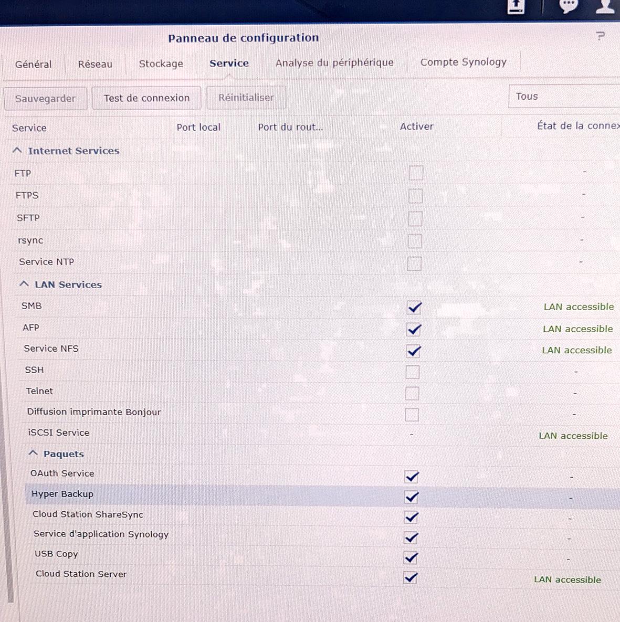Screen dimensions: 620x622
Task: Switch to the Stockage tab
Action: (161, 64)
